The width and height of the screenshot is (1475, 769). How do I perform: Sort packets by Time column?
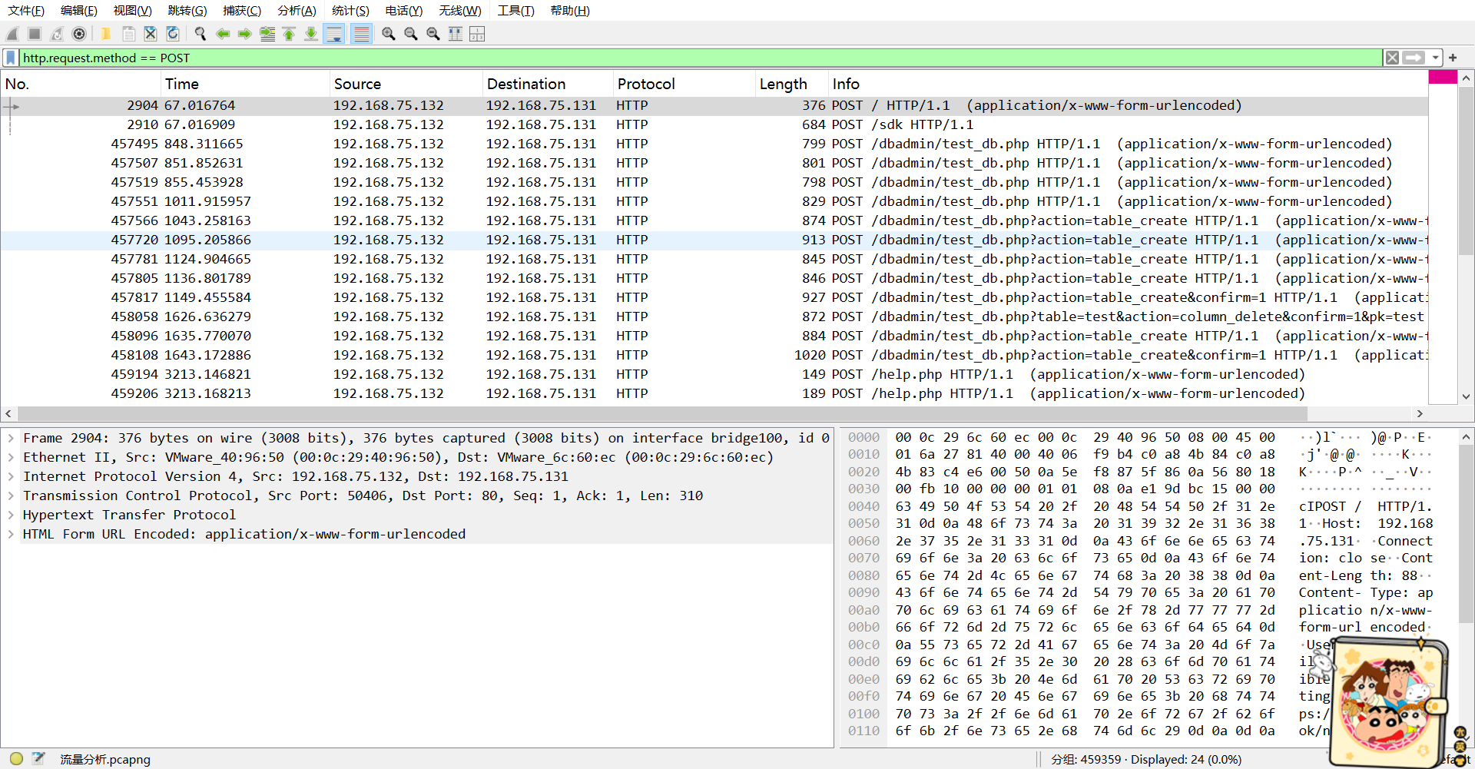245,84
